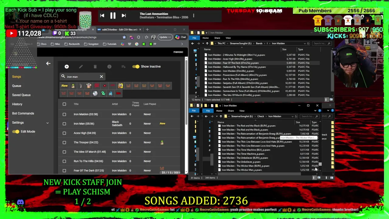Open the browser profile avatar

point(153,37)
